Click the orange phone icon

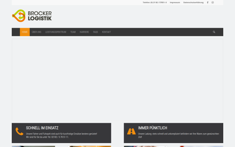19,131
